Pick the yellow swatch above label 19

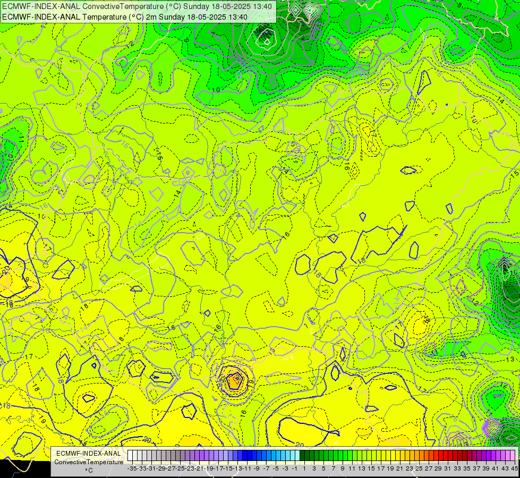click(x=388, y=455)
